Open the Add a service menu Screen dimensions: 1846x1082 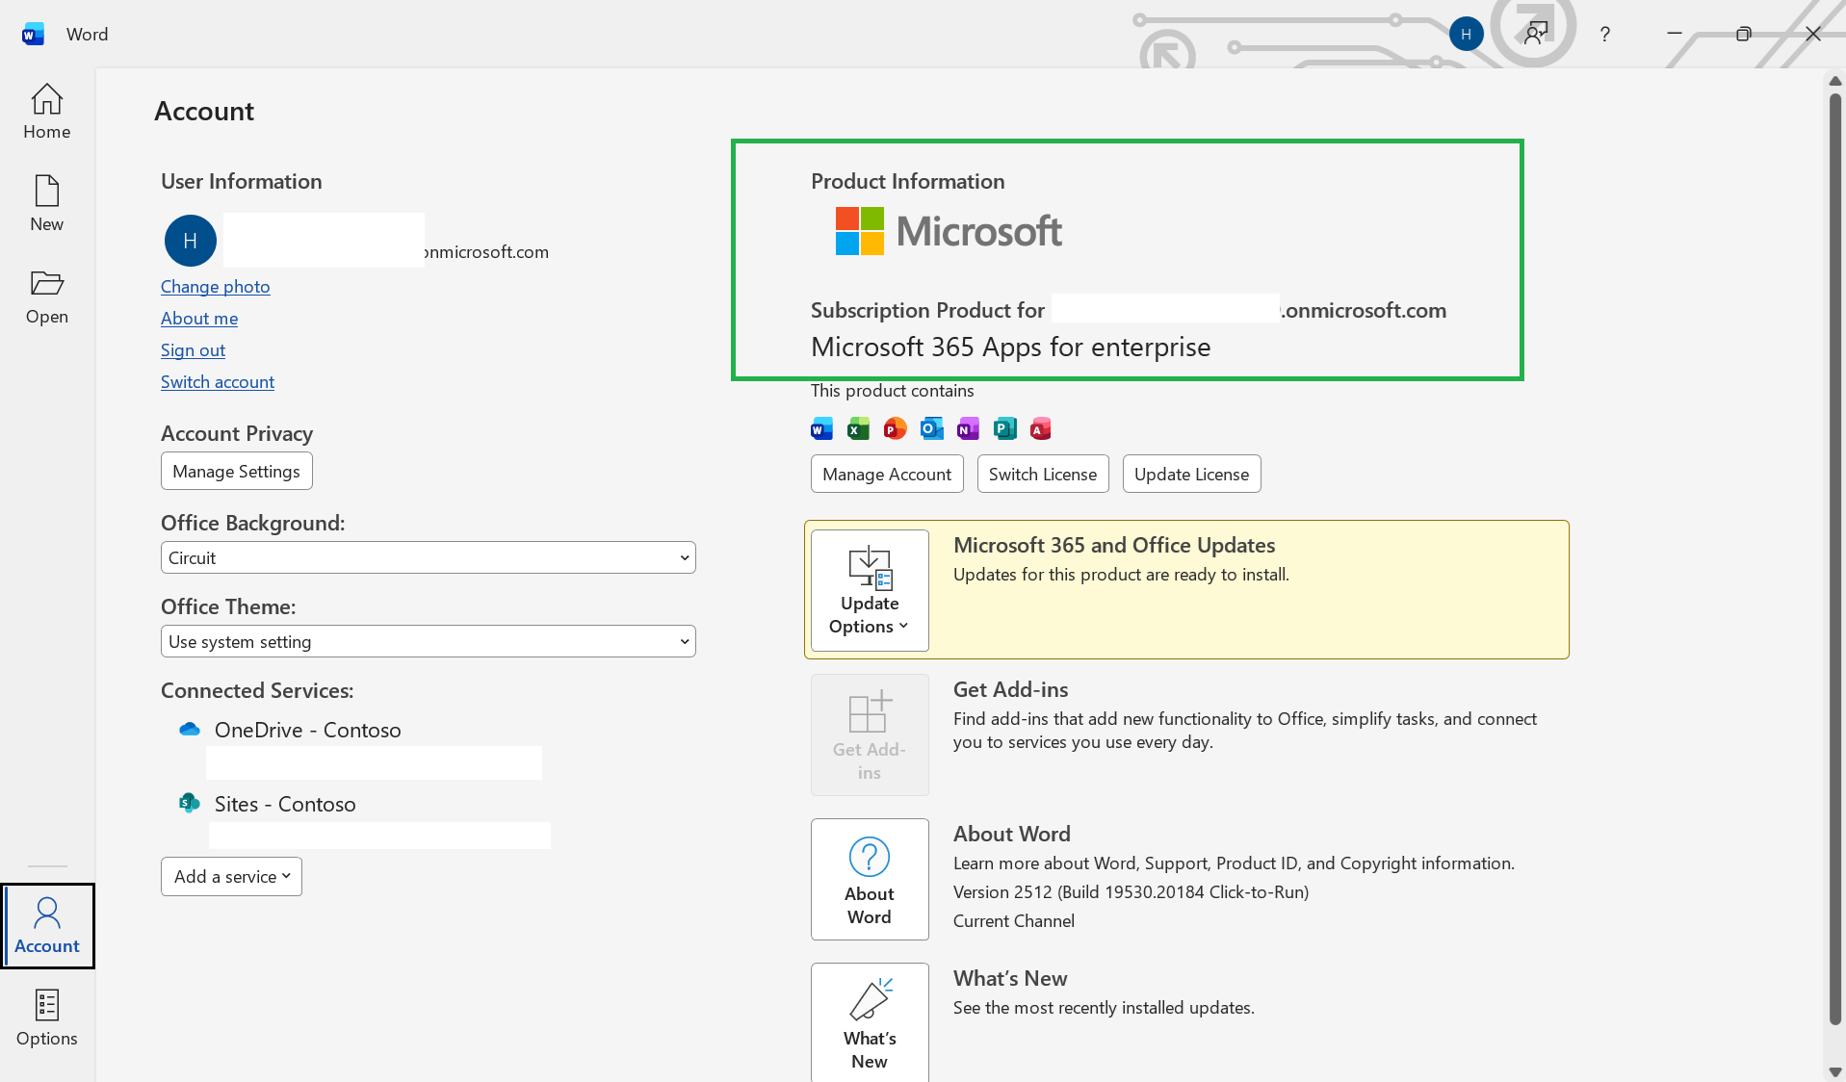coord(231,876)
